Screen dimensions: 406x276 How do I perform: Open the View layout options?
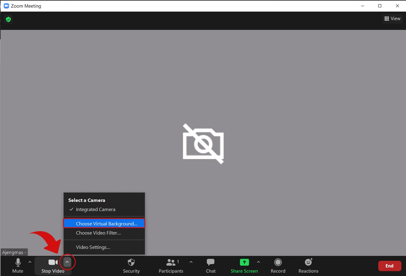(x=393, y=19)
